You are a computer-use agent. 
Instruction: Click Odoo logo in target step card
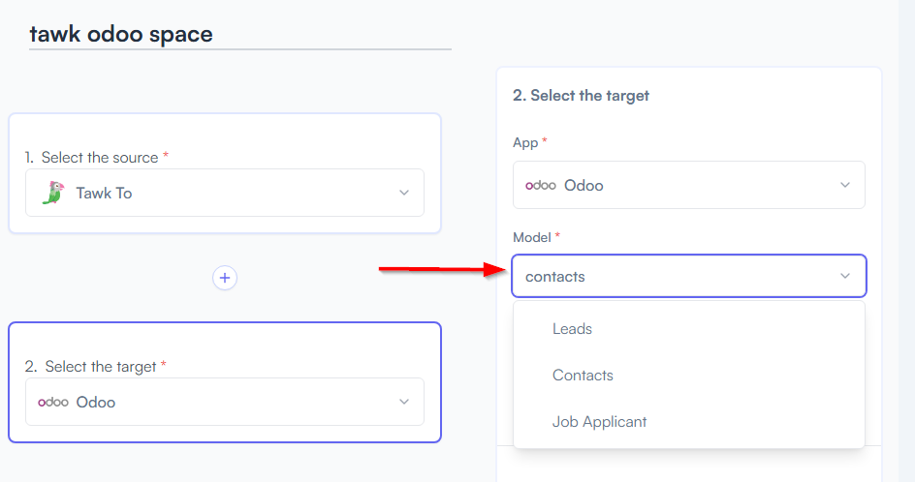(x=53, y=403)
